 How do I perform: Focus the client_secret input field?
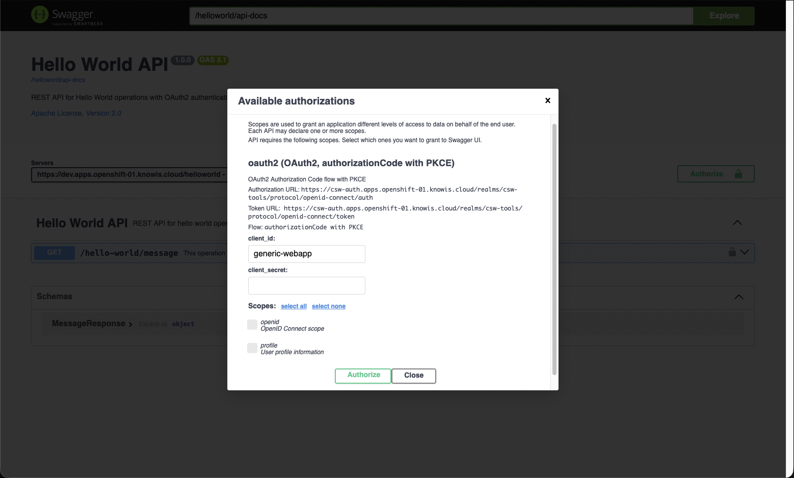click(x=307, y=285)
